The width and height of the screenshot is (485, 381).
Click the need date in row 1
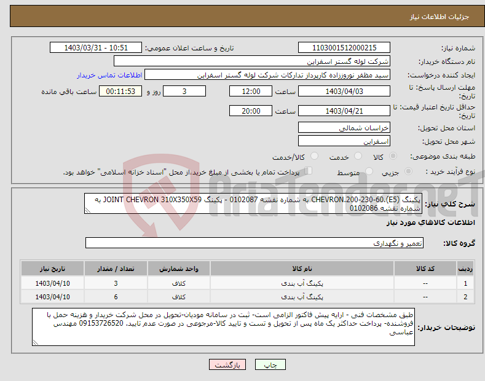52,283
